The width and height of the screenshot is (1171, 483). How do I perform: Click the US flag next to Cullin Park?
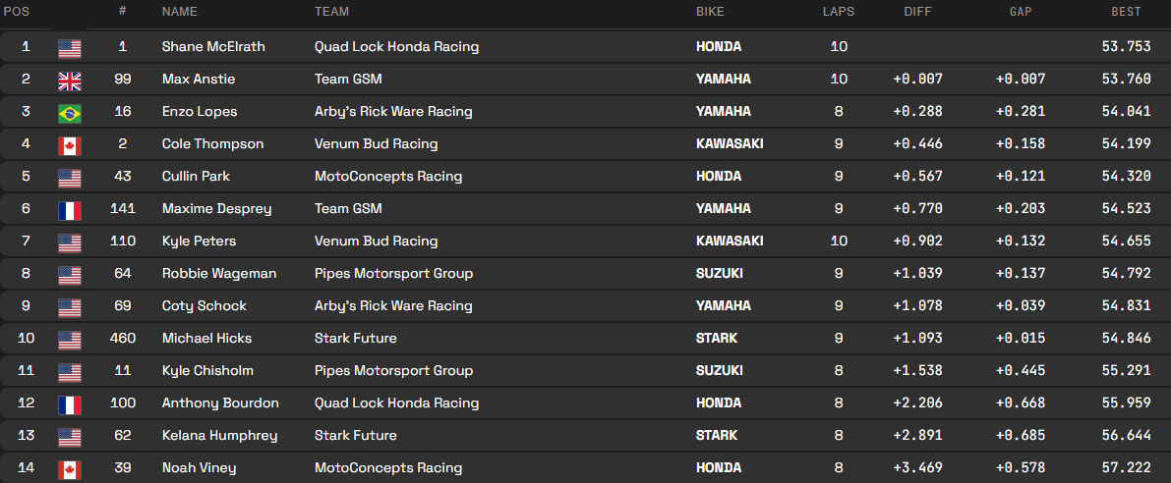(x=70, y=178)
